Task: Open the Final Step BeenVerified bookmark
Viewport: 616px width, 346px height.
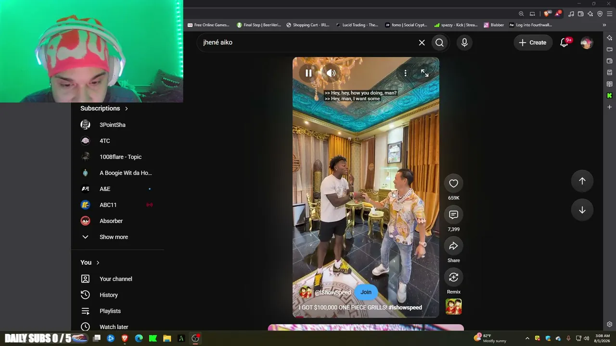Action: coord(259,25)
